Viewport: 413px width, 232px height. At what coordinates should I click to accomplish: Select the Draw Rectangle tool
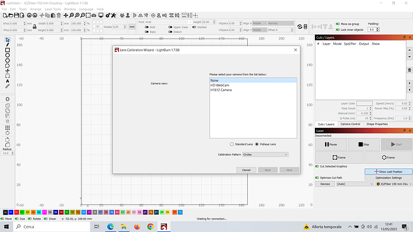tap(7, 50)
